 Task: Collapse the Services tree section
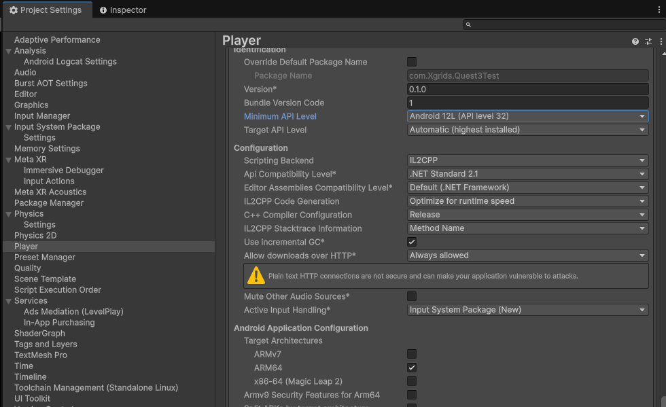coord(8,301)
